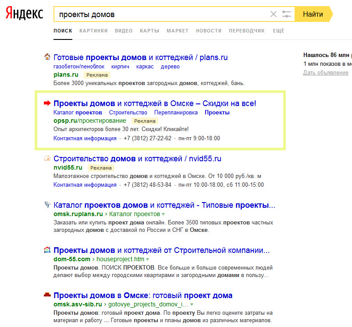The width and height of the screenshot is (352, 327).
Task: Click the plans.ru house favicon
Action: tap(47, 57)
